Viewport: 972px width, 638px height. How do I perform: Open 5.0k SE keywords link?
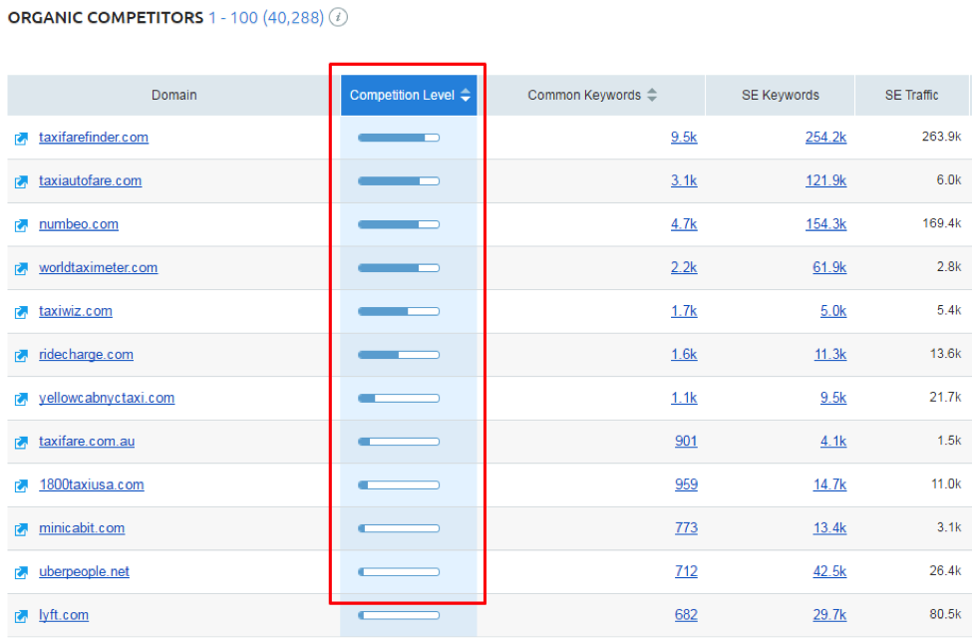pos(833,311)
